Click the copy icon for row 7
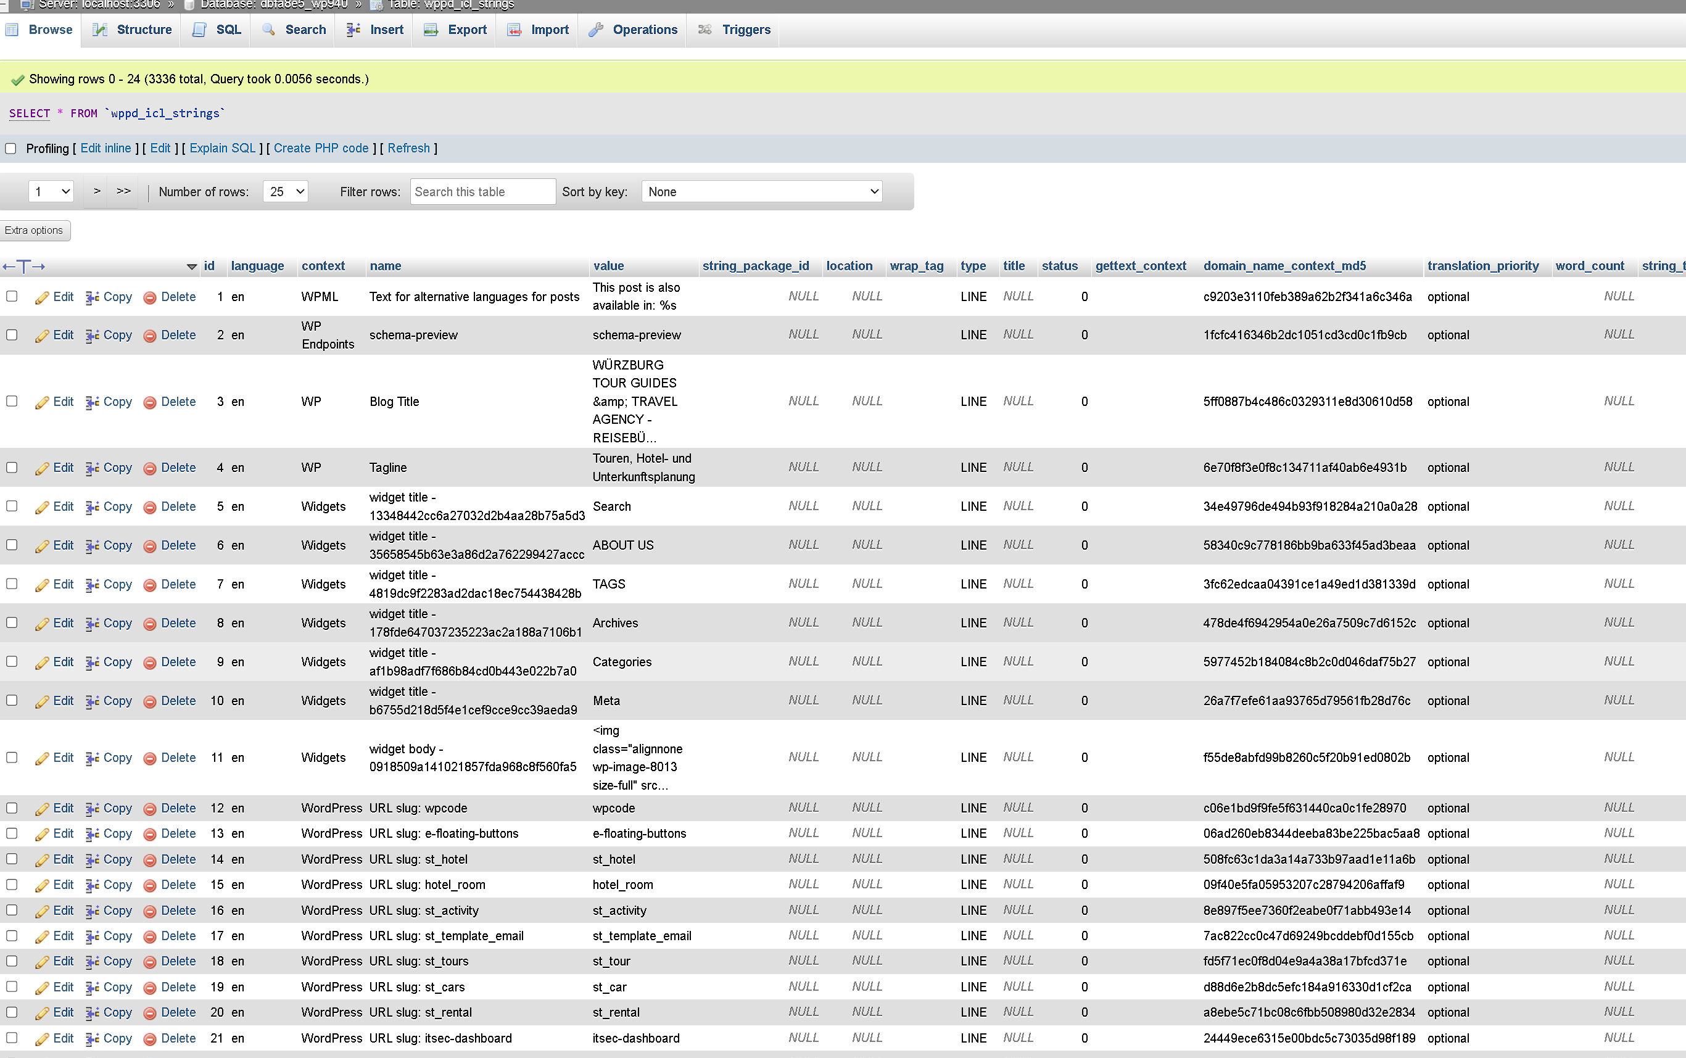Screen dimensions: 1686x1058 tap(93, 585)
